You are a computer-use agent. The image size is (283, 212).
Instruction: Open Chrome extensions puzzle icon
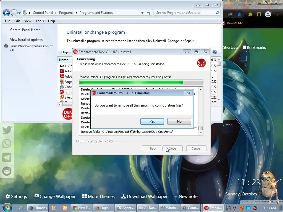(x=250, y=14)
